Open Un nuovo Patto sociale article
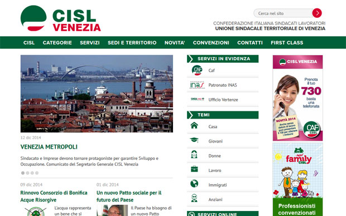This screenshot has height=216, width=346. point(129,196)
